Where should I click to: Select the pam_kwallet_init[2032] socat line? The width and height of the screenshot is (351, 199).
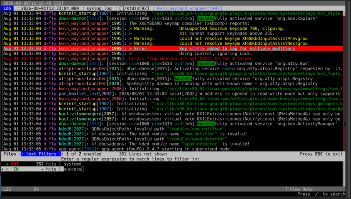coord(173,94)
